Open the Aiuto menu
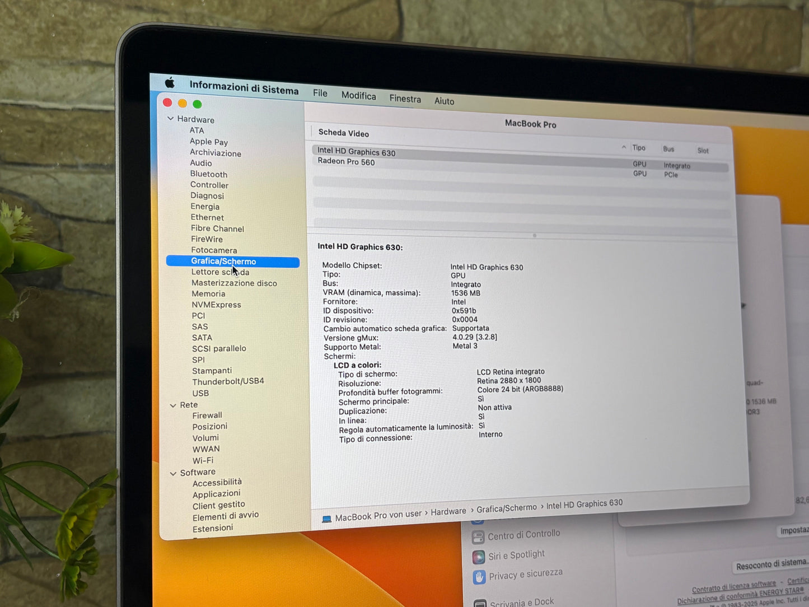 pos(445,101)
